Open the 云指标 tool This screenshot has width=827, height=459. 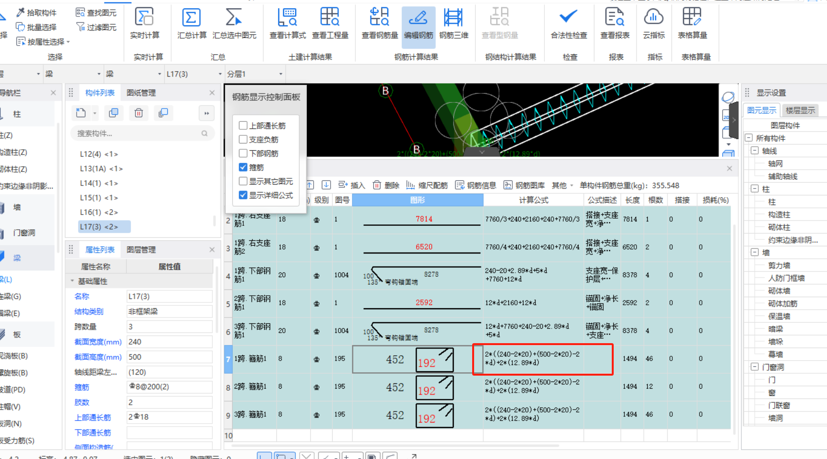(x=653, y=23)
